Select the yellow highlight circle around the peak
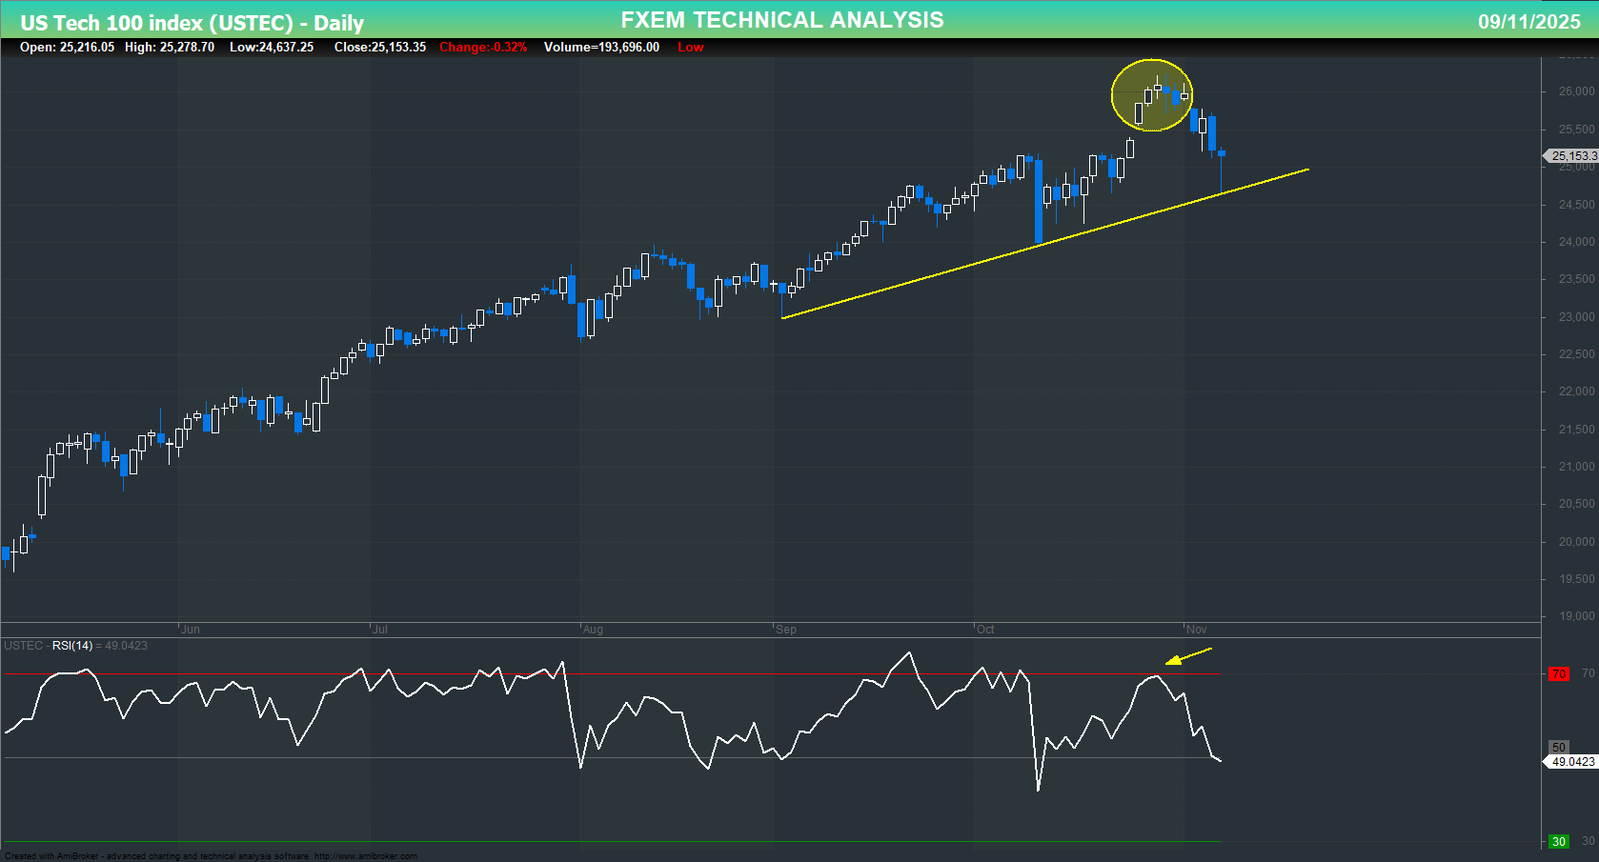 1151,95
